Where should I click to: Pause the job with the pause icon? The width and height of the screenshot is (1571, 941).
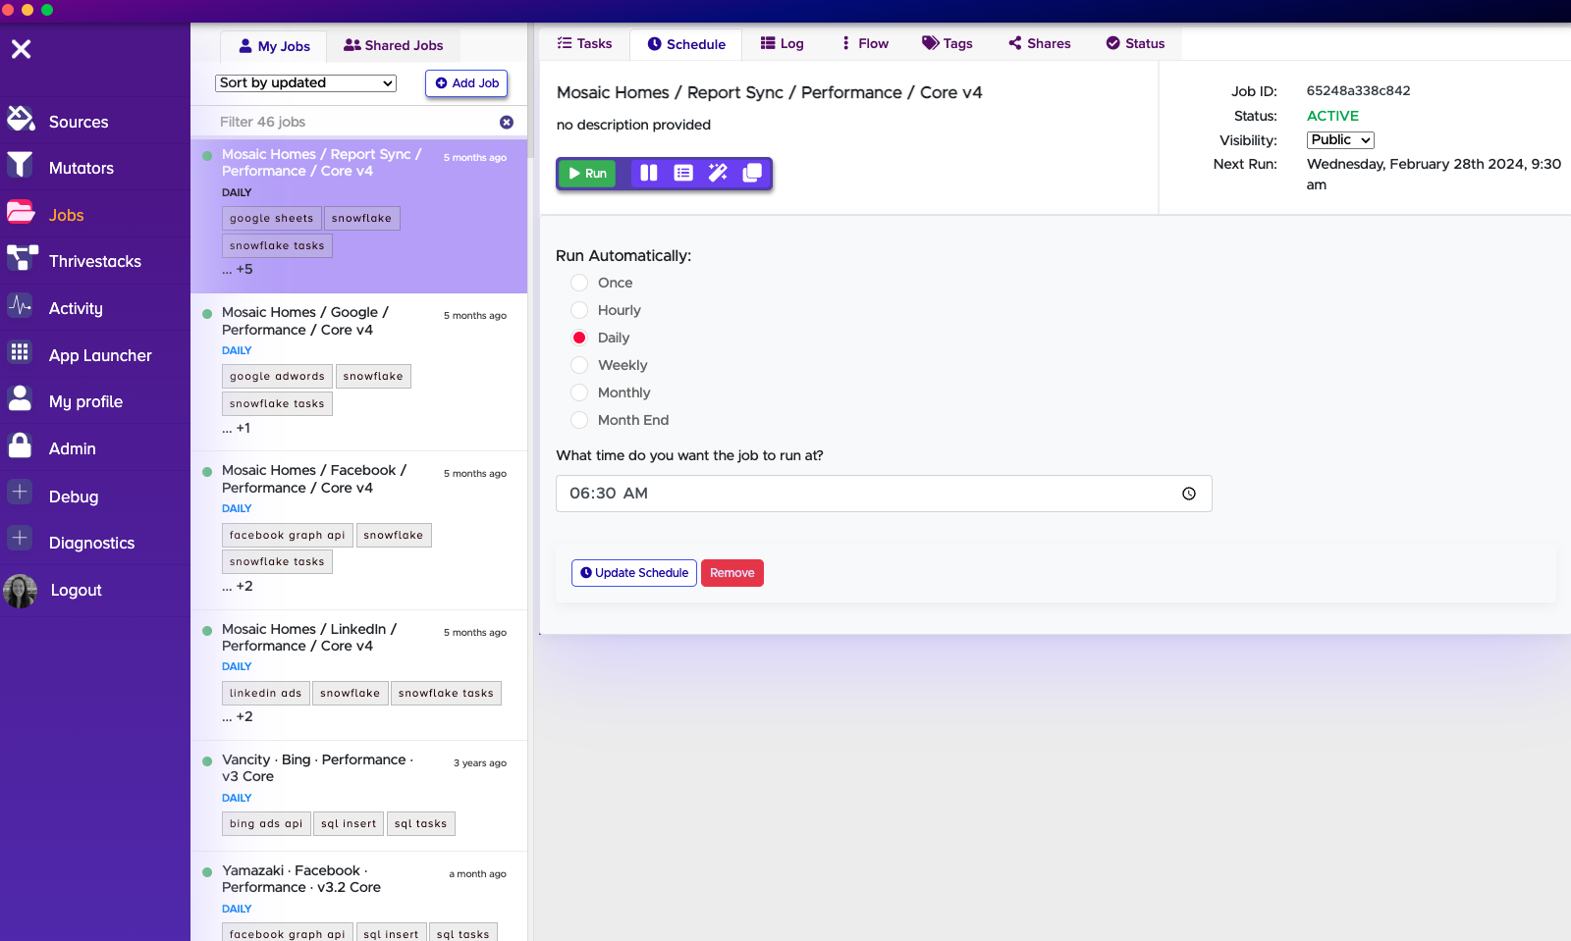(x=648, y=173)
